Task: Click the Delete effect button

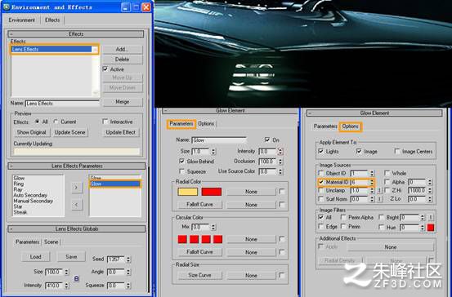Action: pos(123,60)
